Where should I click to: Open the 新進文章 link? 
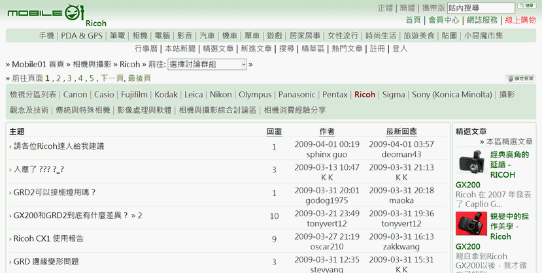(256, 49)
